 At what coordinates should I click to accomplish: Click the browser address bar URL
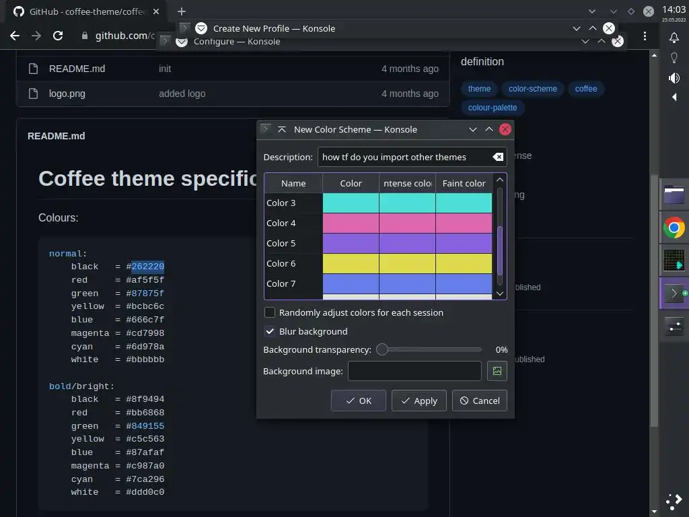point(124,36)
